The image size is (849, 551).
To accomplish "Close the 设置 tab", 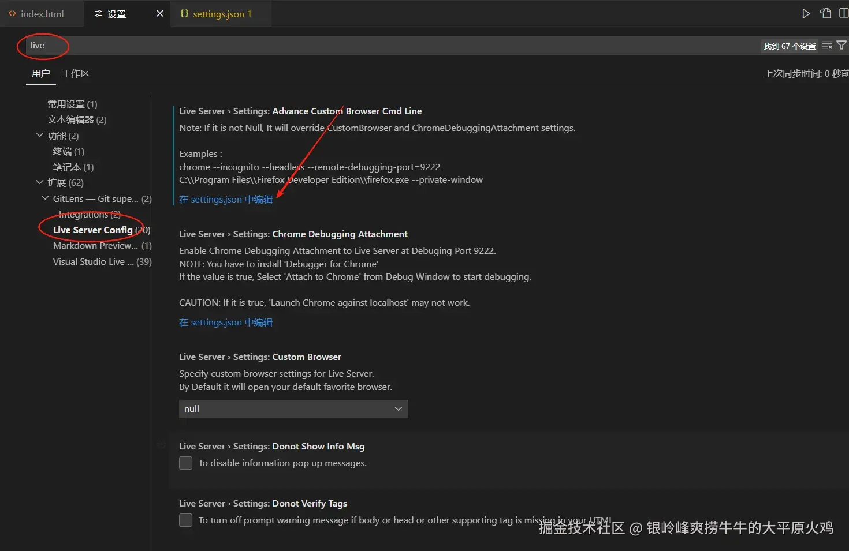I will [160, 14].
